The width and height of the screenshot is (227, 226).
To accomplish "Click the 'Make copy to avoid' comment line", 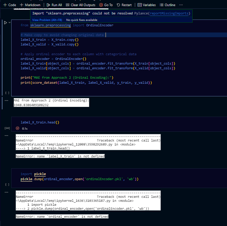I will pyautogui.click(x=62, y=35).
